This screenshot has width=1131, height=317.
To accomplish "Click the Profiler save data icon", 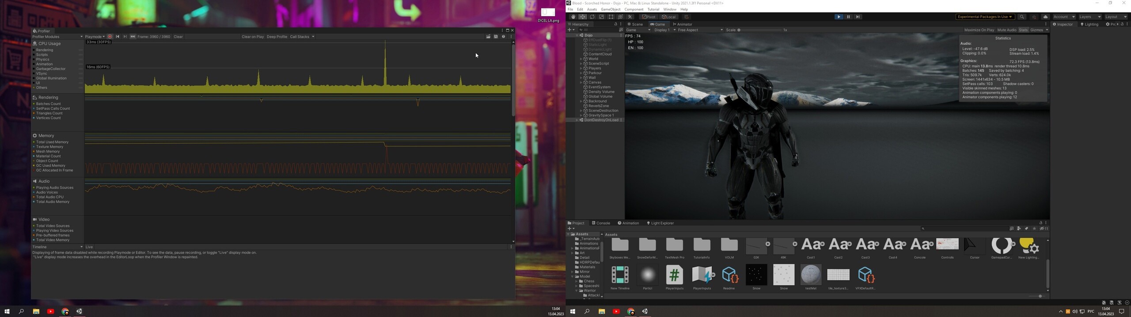I will pos(496,37).
